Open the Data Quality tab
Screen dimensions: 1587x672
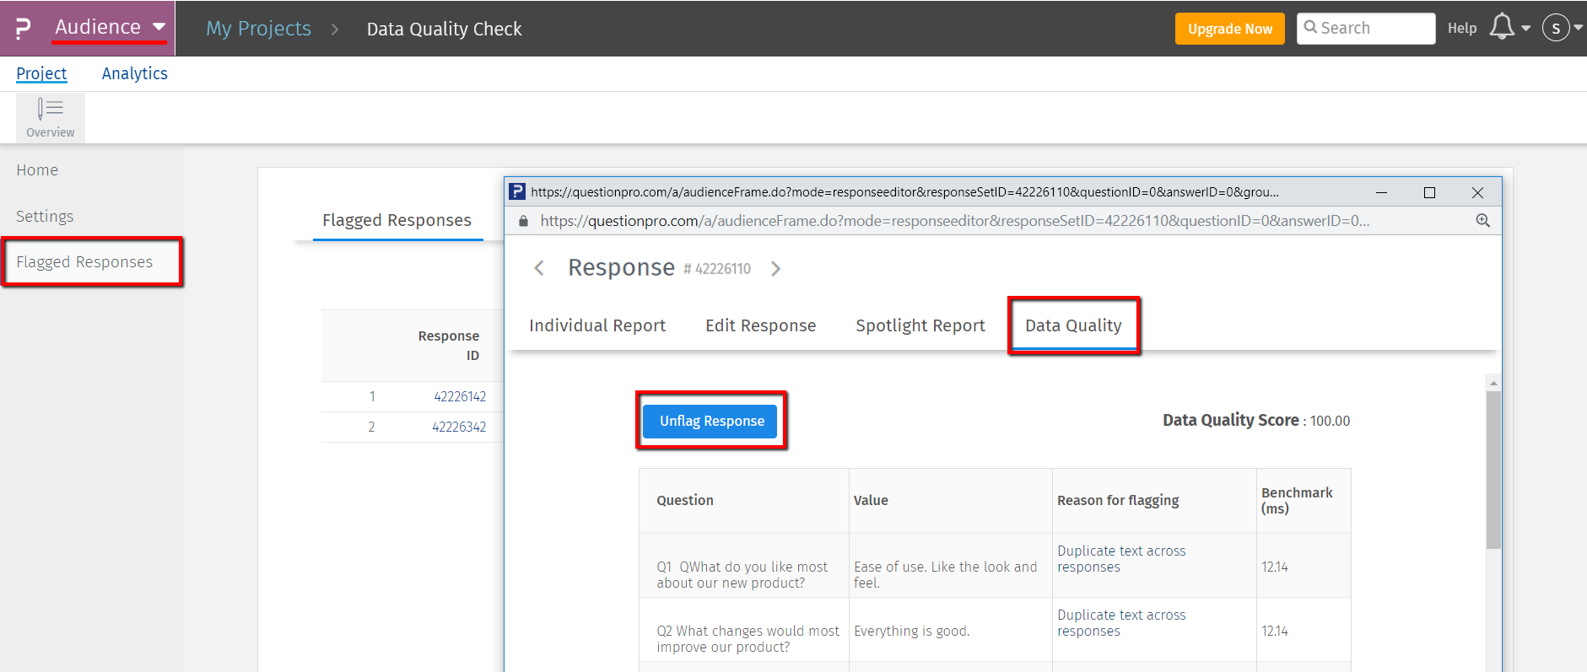pyautogui.click(x=1073, y=325)
